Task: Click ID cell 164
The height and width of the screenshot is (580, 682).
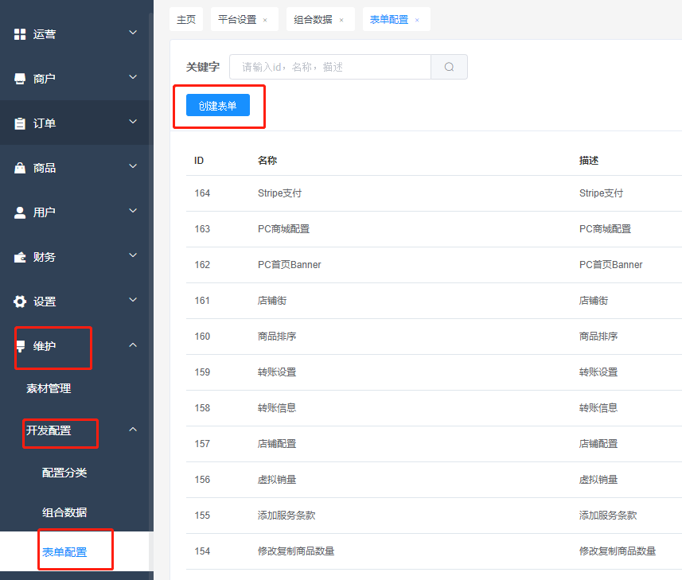Action: click(202, 193)
